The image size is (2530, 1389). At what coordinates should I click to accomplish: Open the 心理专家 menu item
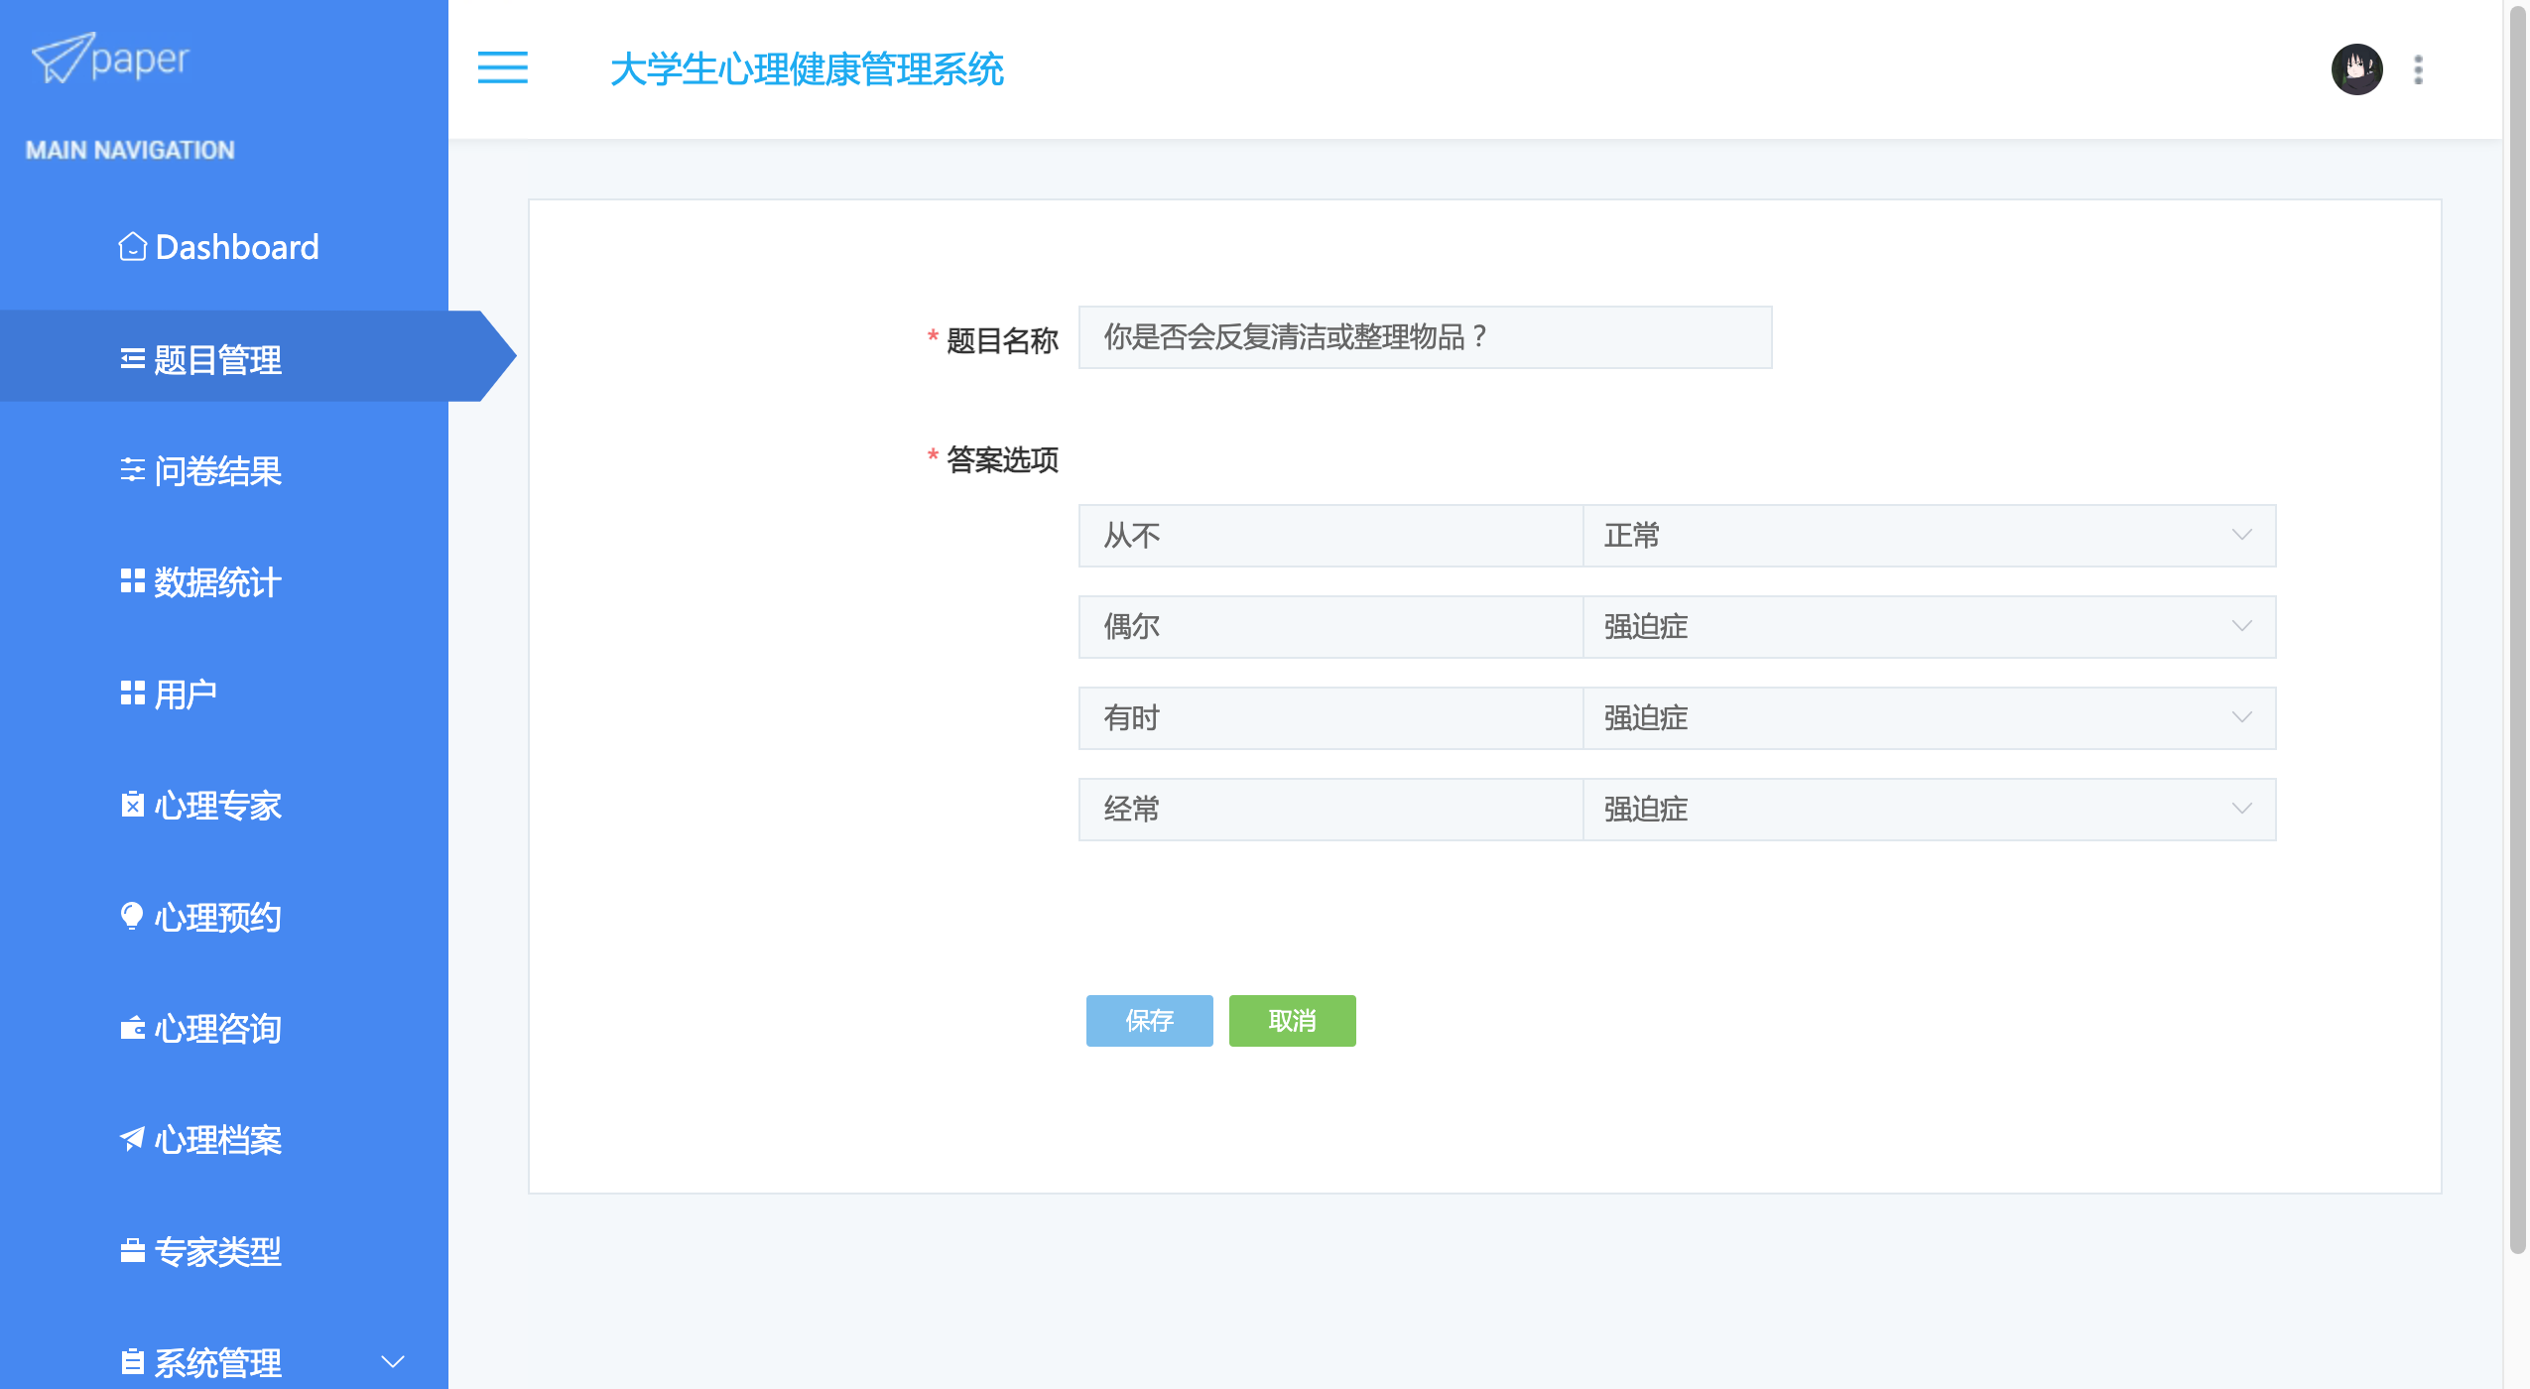click(217, 805)
